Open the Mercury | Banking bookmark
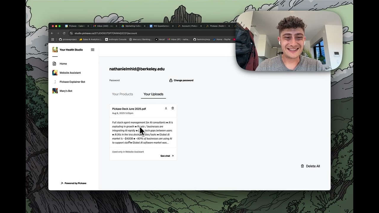Viewport: 379px width, 213px height. pyautogui.click(x=140, y=39)
